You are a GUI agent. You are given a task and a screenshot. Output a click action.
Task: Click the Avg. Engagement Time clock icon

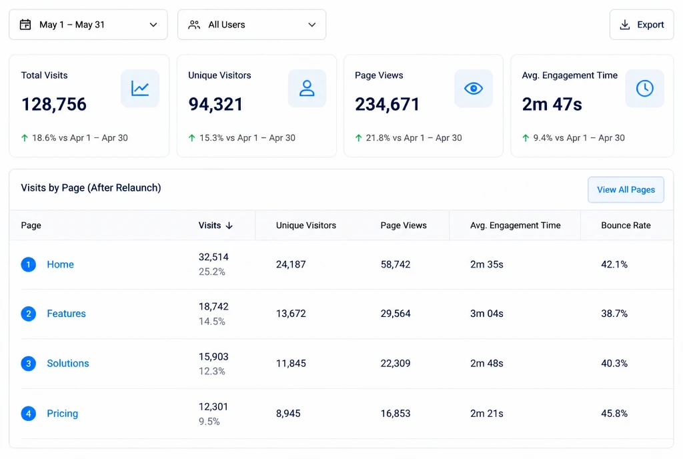coord(645,89)
